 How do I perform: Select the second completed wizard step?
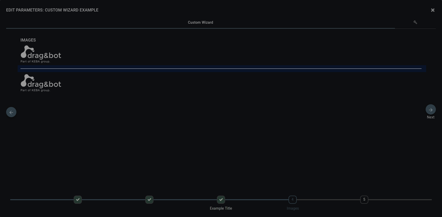(x=149, y=200)
